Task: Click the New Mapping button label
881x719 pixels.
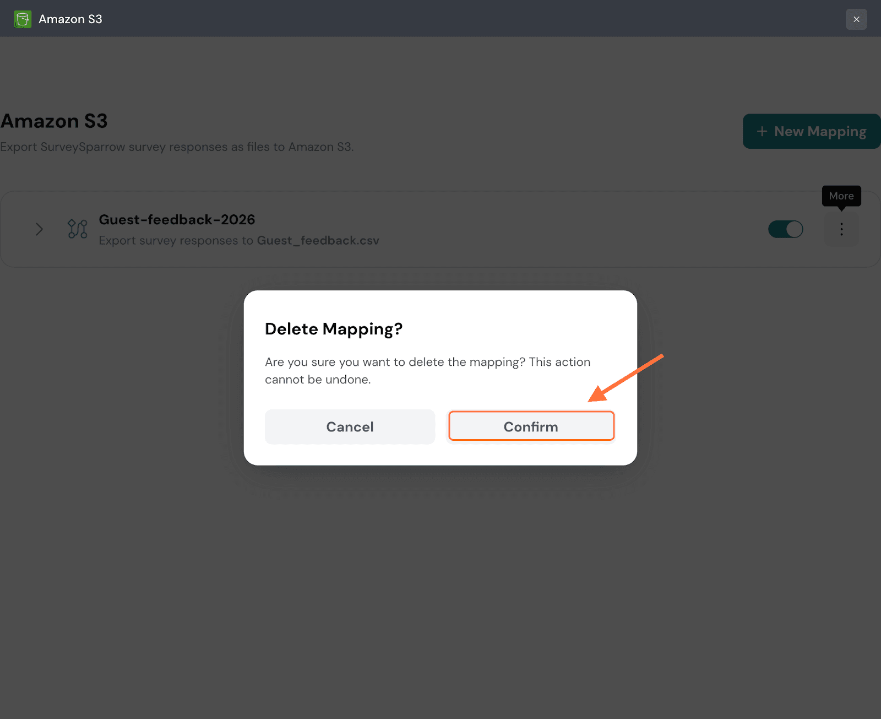Action: pyautogui.click(x=820, y=131)
